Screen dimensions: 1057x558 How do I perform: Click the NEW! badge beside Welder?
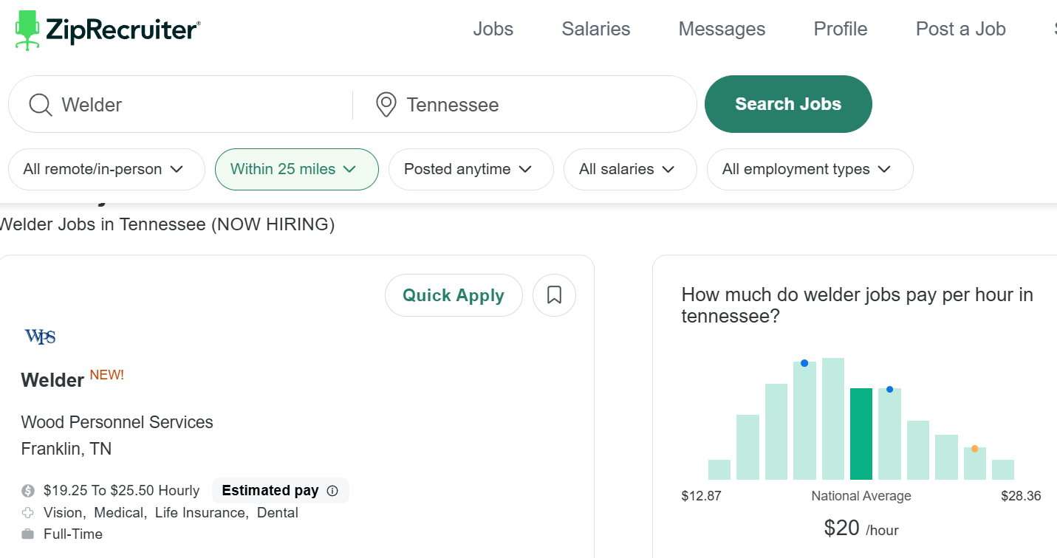pos(107,375)
